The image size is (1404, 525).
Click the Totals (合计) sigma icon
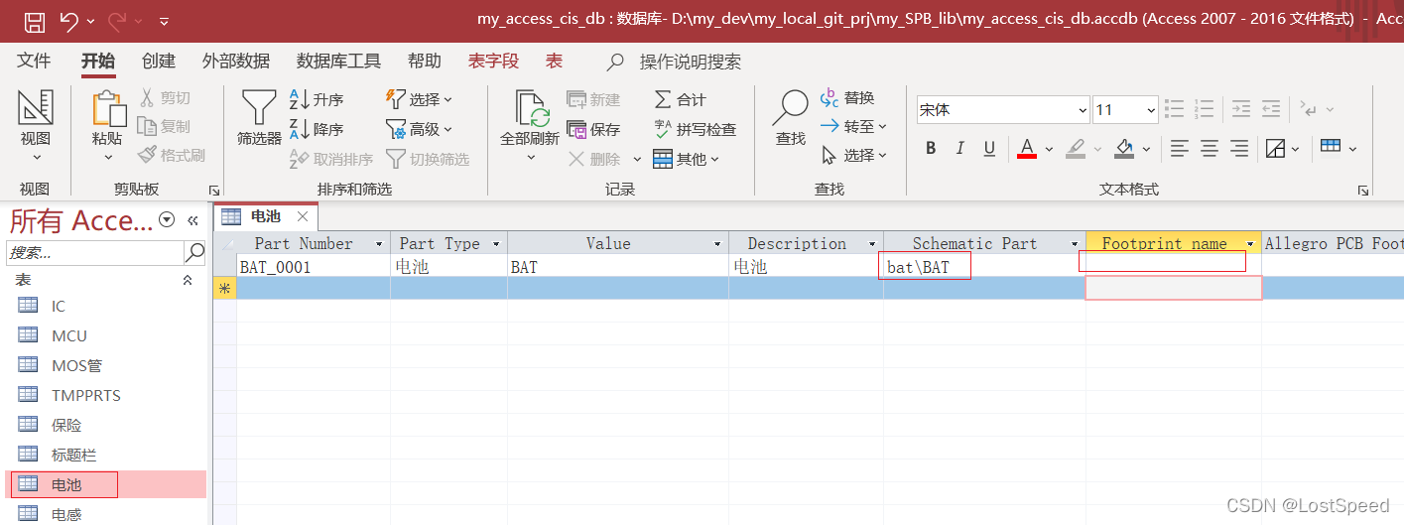663,99
